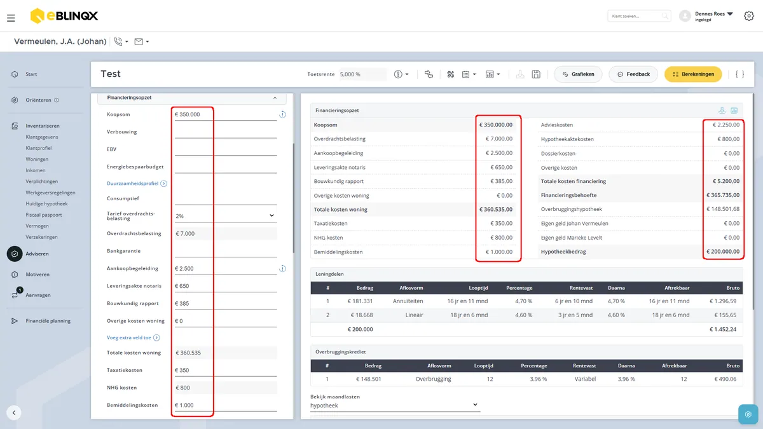The image size is (763, 429).
Task: Click the four-dots grid icon in toolbar
Action: 451,74
